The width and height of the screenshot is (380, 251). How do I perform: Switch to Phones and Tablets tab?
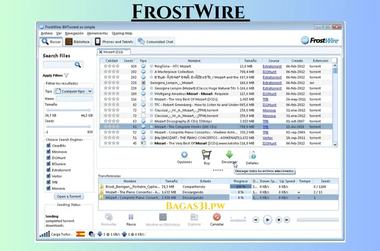(114, 42)
